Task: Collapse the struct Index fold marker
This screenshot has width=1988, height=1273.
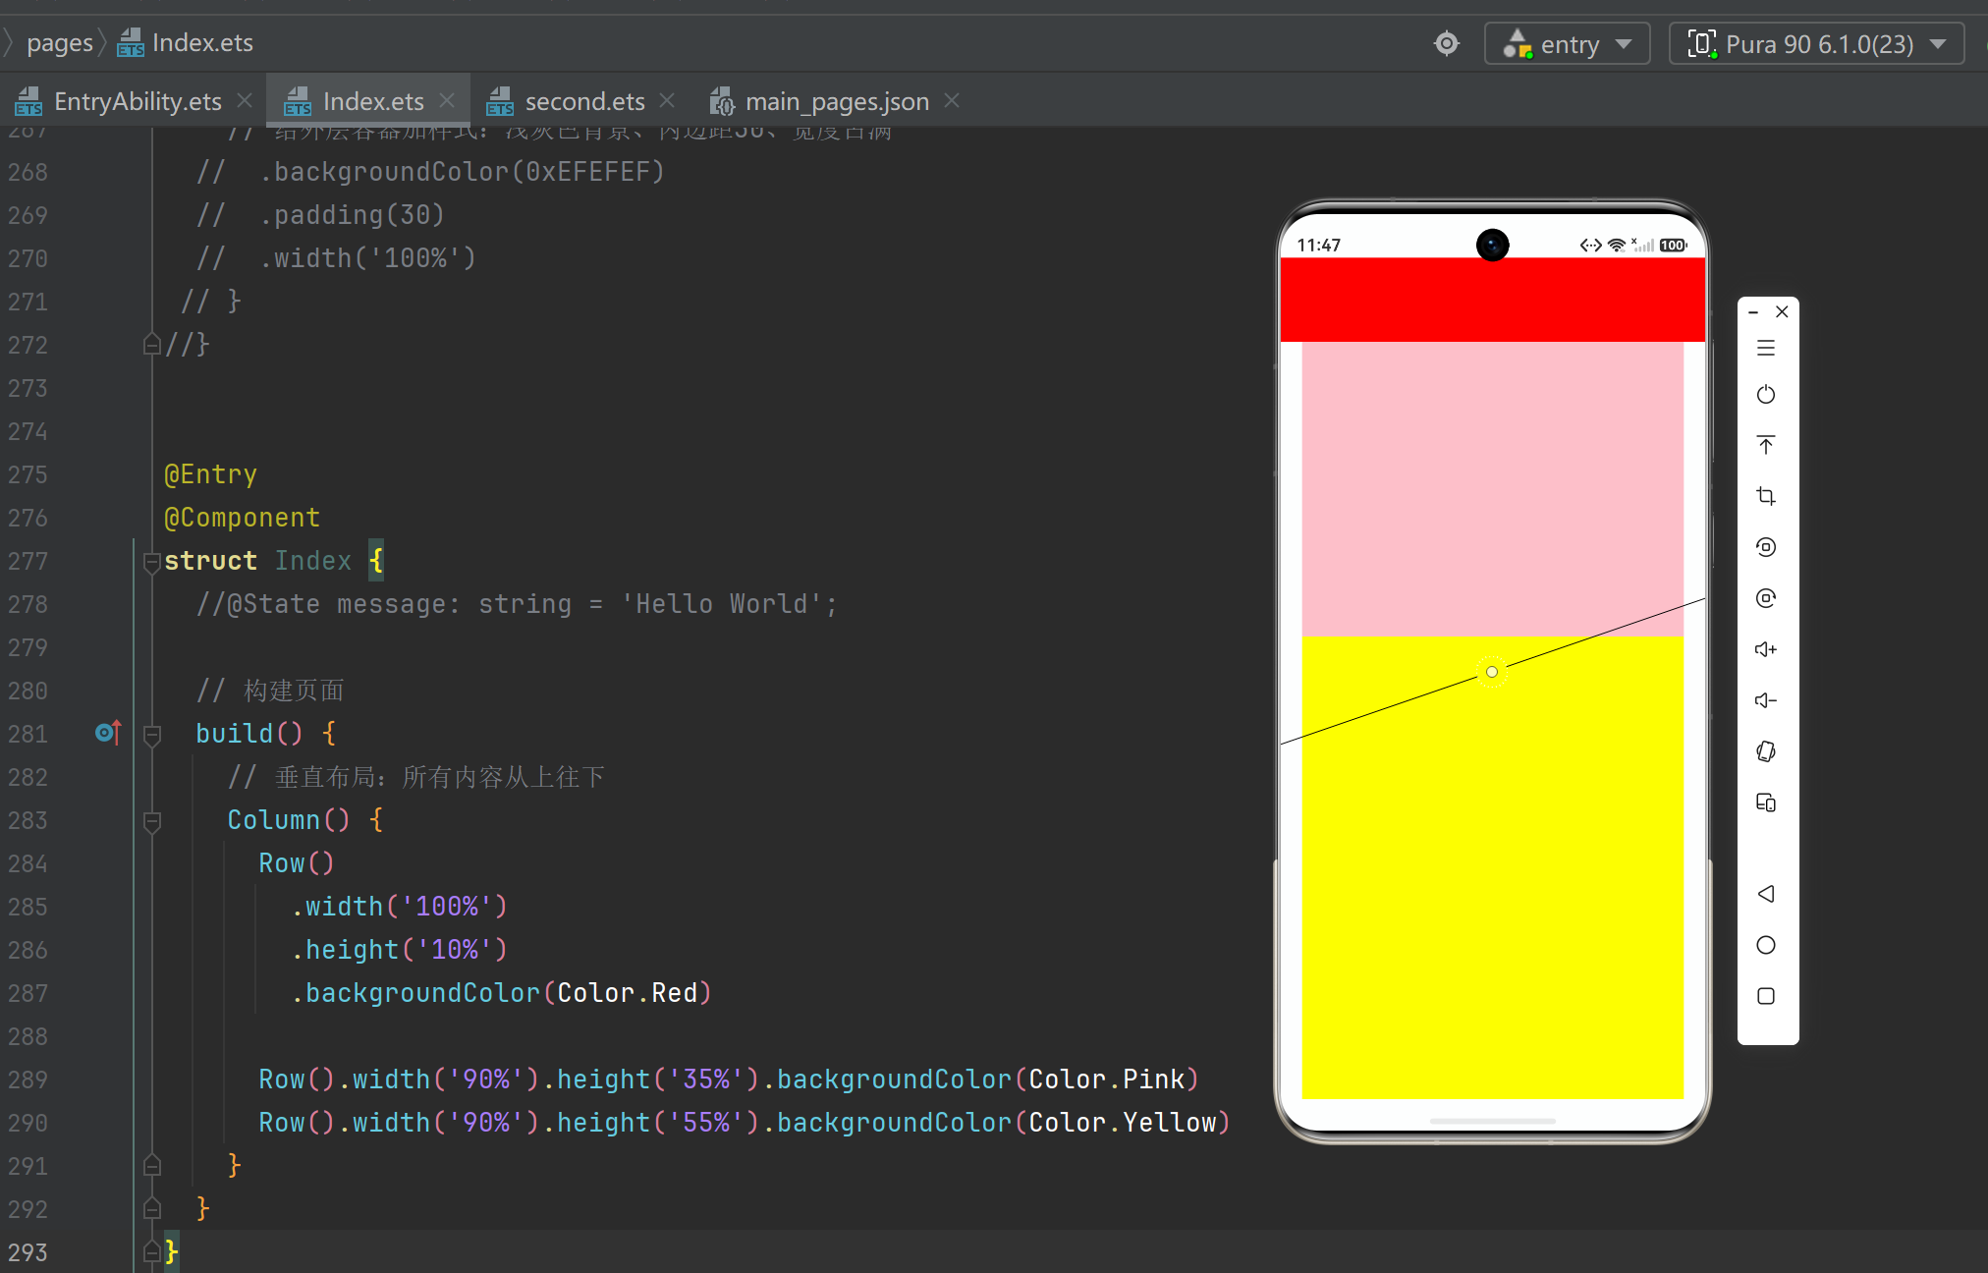Action: pos(151,562)
